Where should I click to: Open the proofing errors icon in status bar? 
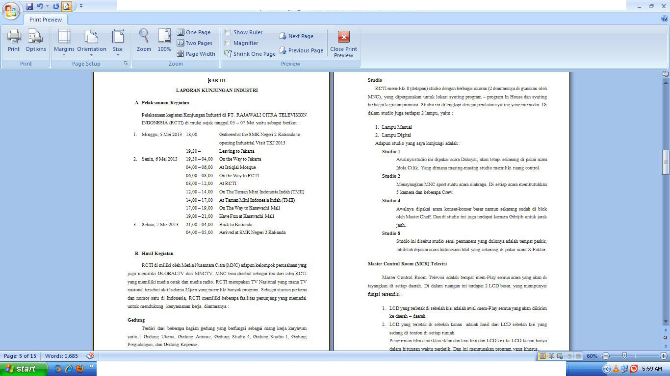90,356
